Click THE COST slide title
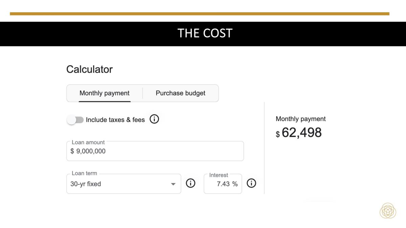This screenshot has width=406, height=228. coord(205,33)
